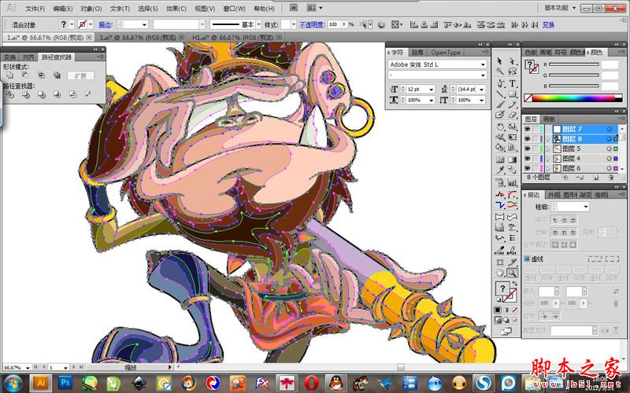Select the Column Graph tool
This screenshot has width=630, height=393.
(x=513, y=182)
